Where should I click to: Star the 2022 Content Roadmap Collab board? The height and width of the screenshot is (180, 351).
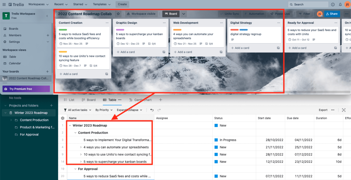[118, 14]
